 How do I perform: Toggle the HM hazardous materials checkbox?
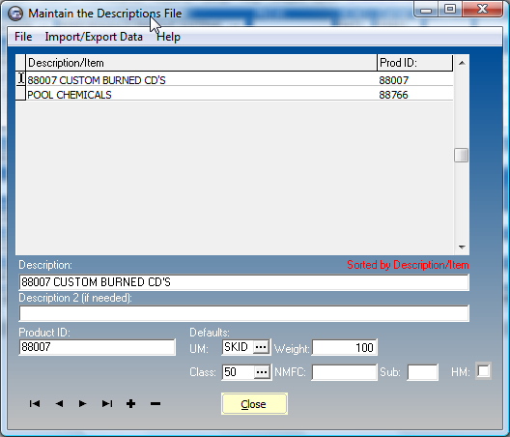(x=483, y=371)
